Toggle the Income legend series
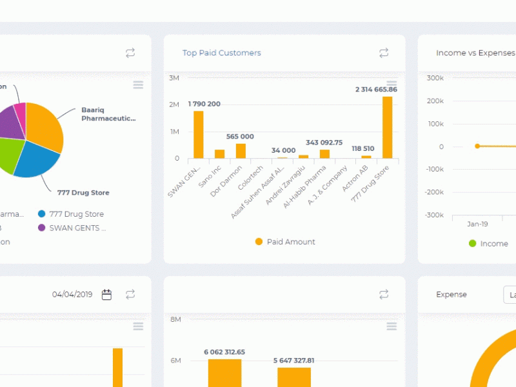The width and height of the screenshot is (516, 387). click(x=488, y=244)
